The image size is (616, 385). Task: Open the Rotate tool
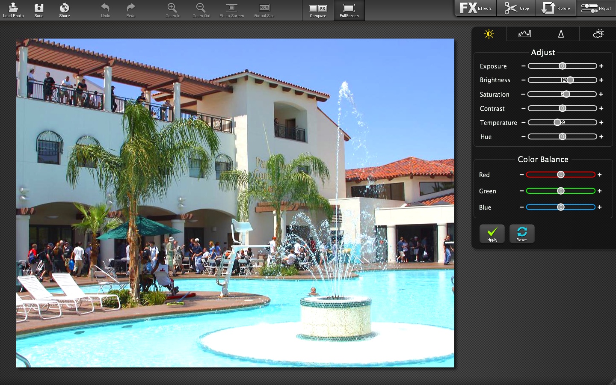(556, 8)
